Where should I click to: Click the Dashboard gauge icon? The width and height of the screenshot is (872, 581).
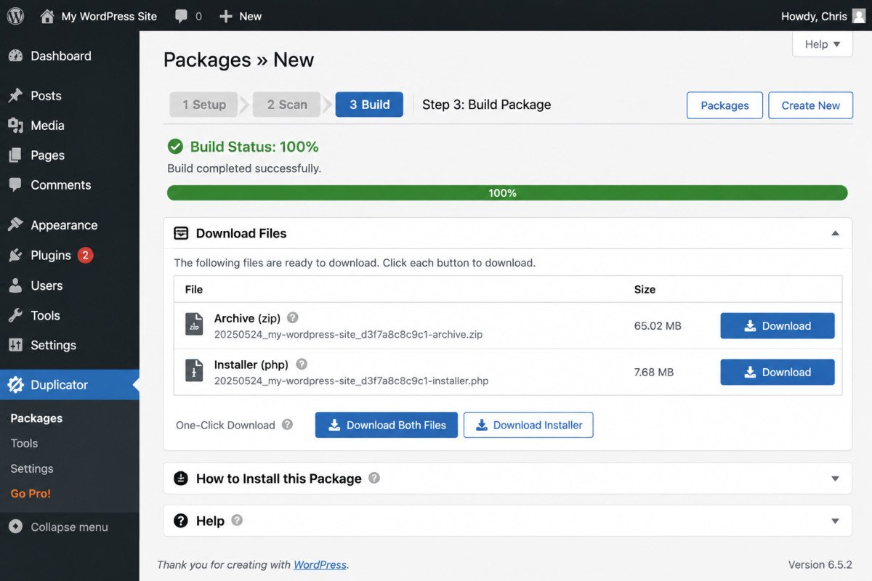click(15, 56)
